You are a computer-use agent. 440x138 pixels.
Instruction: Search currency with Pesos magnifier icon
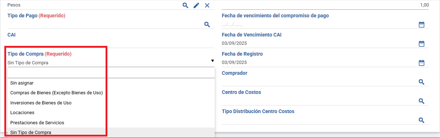point(185,5)
